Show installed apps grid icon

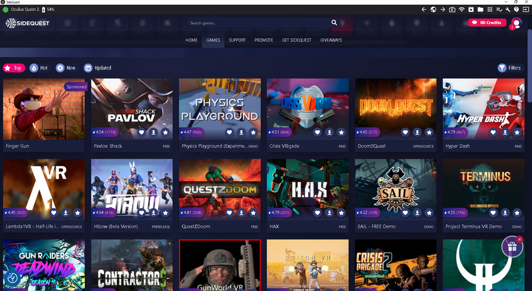point(490,10)
